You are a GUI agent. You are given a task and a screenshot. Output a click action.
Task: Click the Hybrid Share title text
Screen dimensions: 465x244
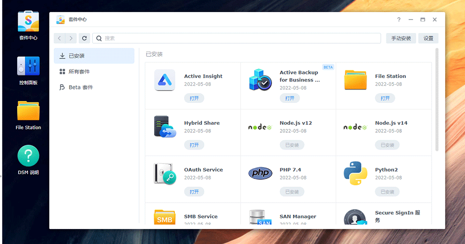coord(202,123)
